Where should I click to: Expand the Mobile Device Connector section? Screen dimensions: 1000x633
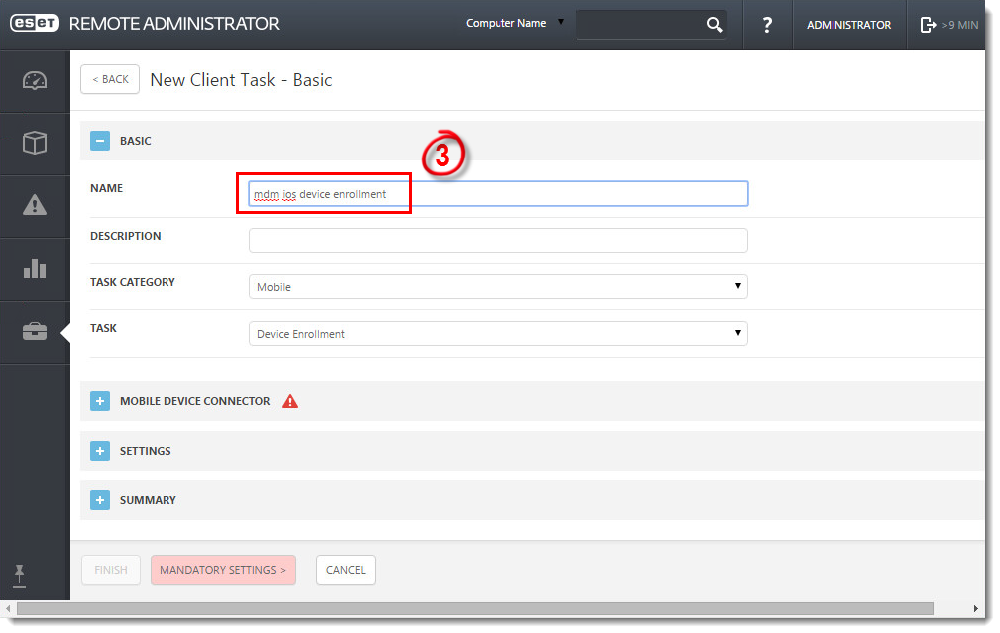click(x=100, y=401)
